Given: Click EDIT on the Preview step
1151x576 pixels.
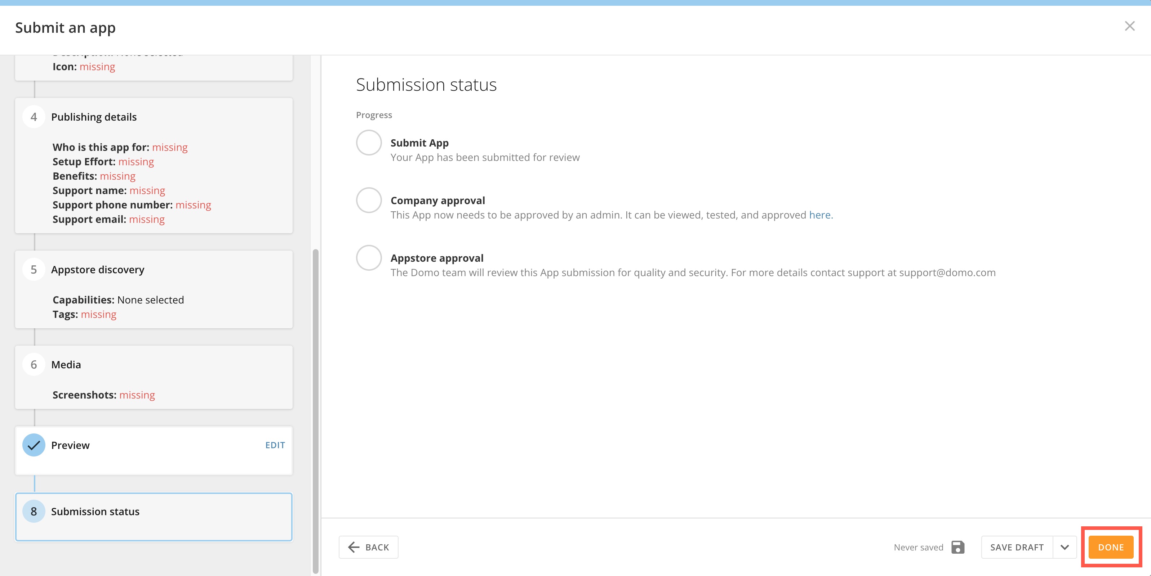Looking at the screenshot, I should [275, 445].
